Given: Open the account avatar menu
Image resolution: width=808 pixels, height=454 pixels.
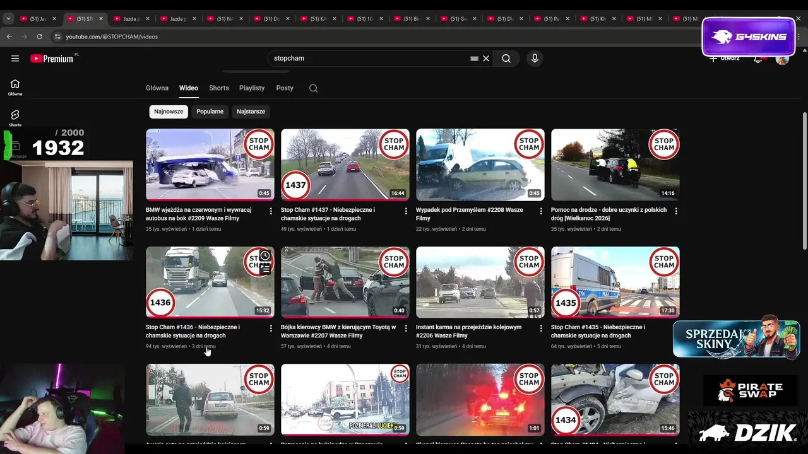Looking at the screenshot, I should click(x=782, y=59).
